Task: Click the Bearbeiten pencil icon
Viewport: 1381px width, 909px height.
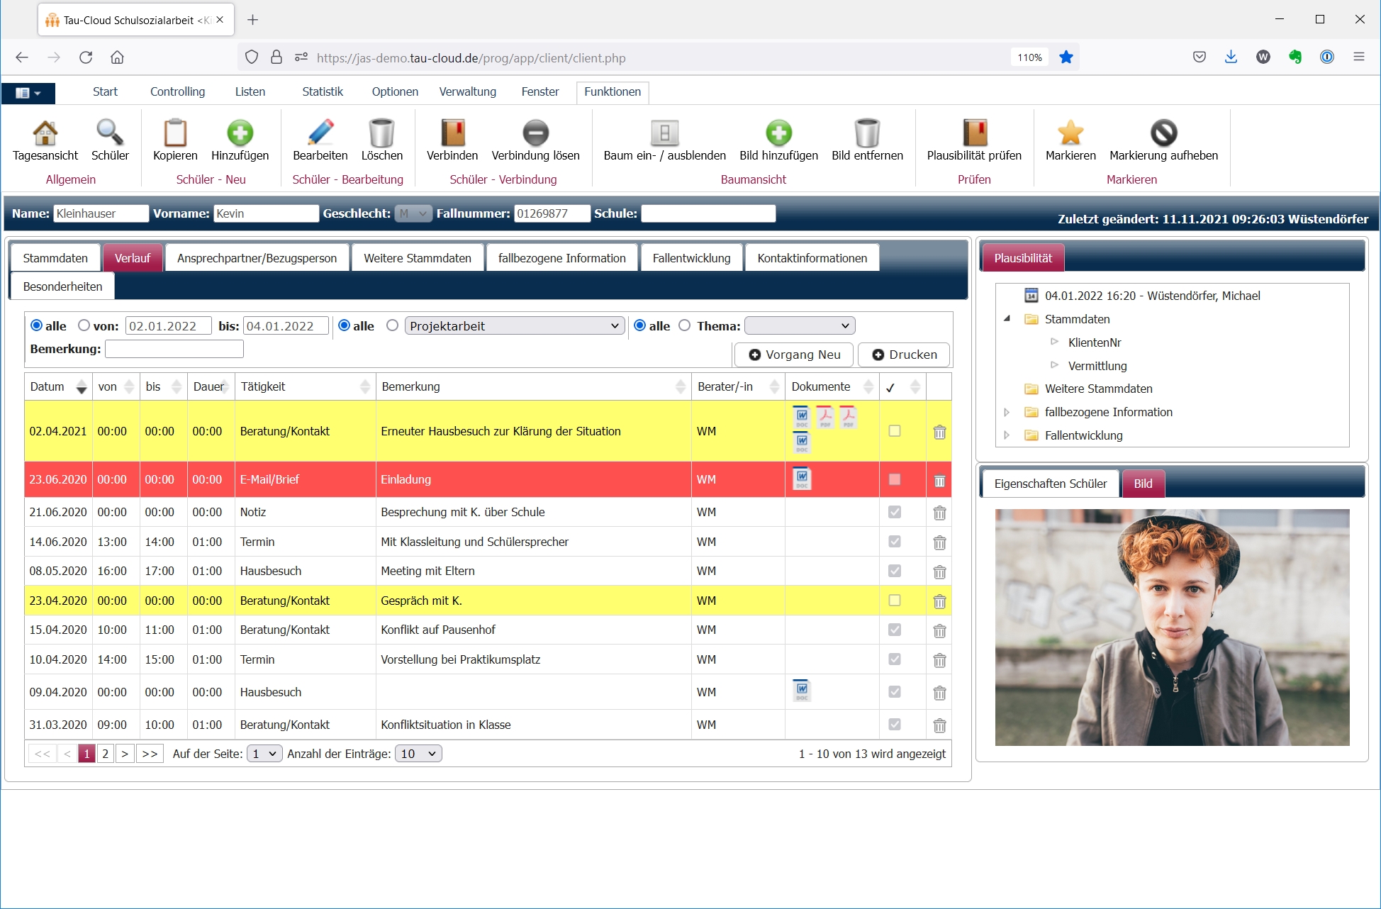Action: pos(320,133)
